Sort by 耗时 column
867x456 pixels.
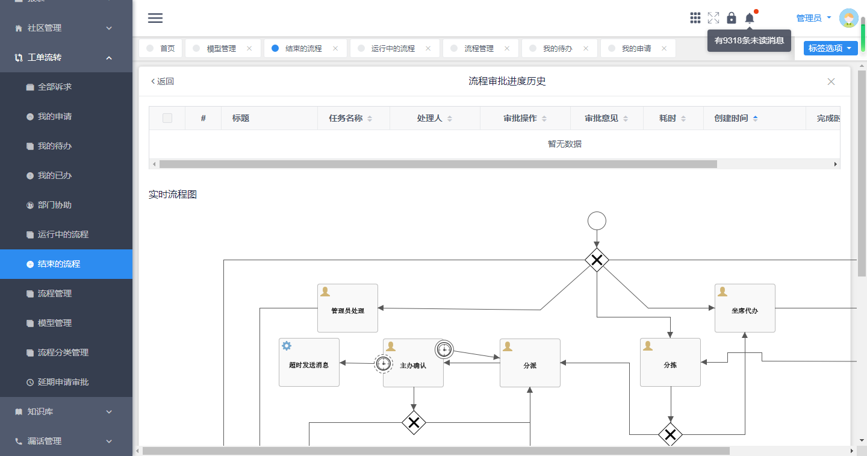click(x=683, y=119)
